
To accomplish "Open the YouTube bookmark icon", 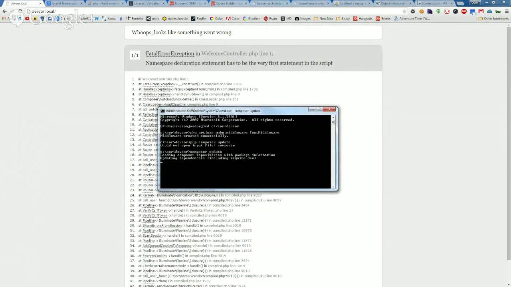I will 27,18.
